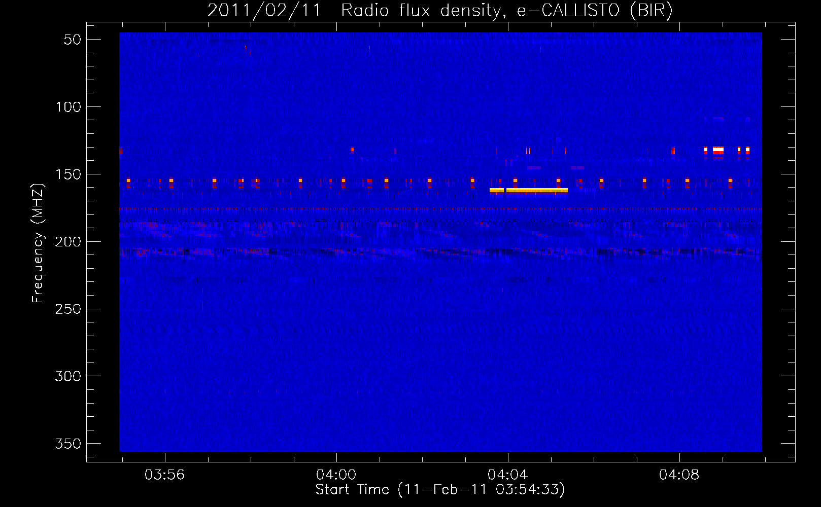This screenshot has width=821, height=507.
Task: Click the "Start Time (11-Feb-11 03:54:33)" label
Action: (440, 490)
